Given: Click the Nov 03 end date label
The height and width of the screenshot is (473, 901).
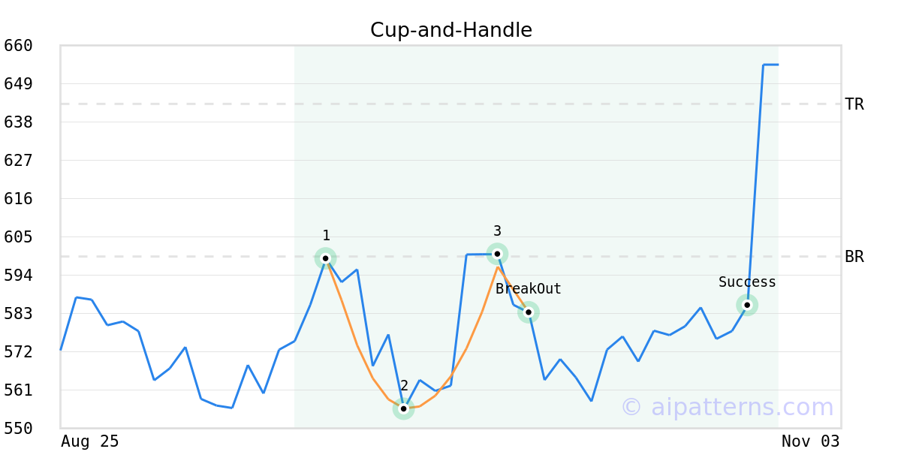Looking at the screenshot, I should click(x=810, y=441).
